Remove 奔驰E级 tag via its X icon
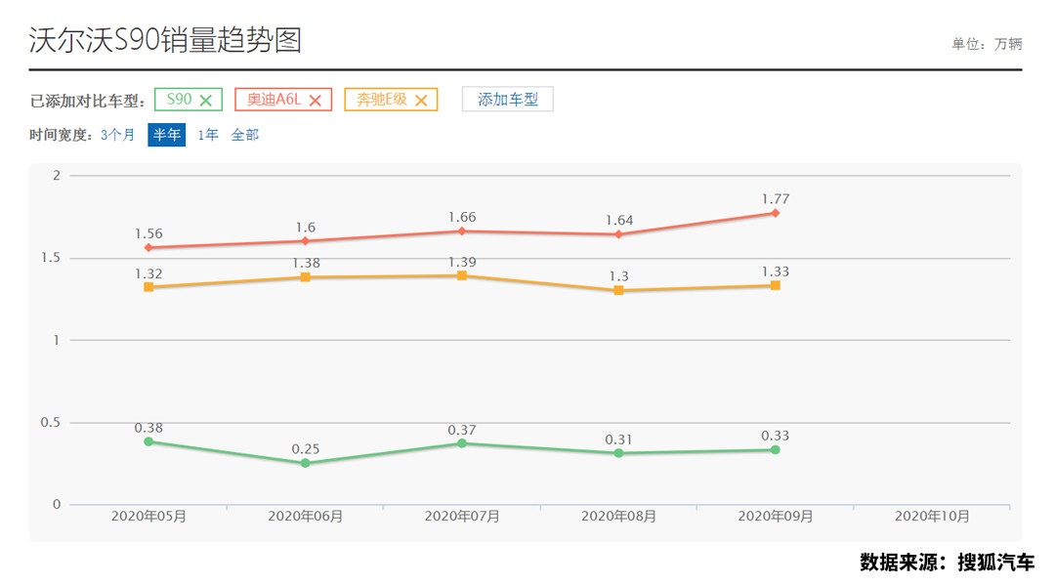Viewport: 1055px width, 586px height. pos(421,100)
